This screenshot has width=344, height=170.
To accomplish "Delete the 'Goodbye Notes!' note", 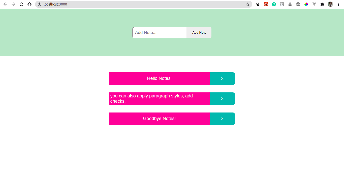I will point(222,119).
